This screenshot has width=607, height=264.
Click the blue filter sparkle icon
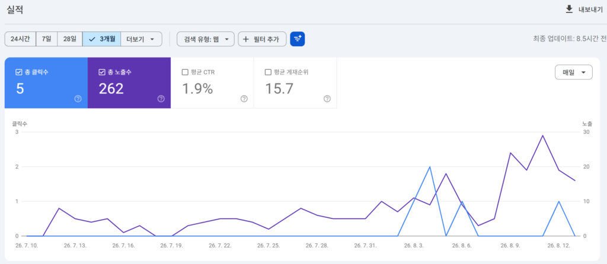298,39
